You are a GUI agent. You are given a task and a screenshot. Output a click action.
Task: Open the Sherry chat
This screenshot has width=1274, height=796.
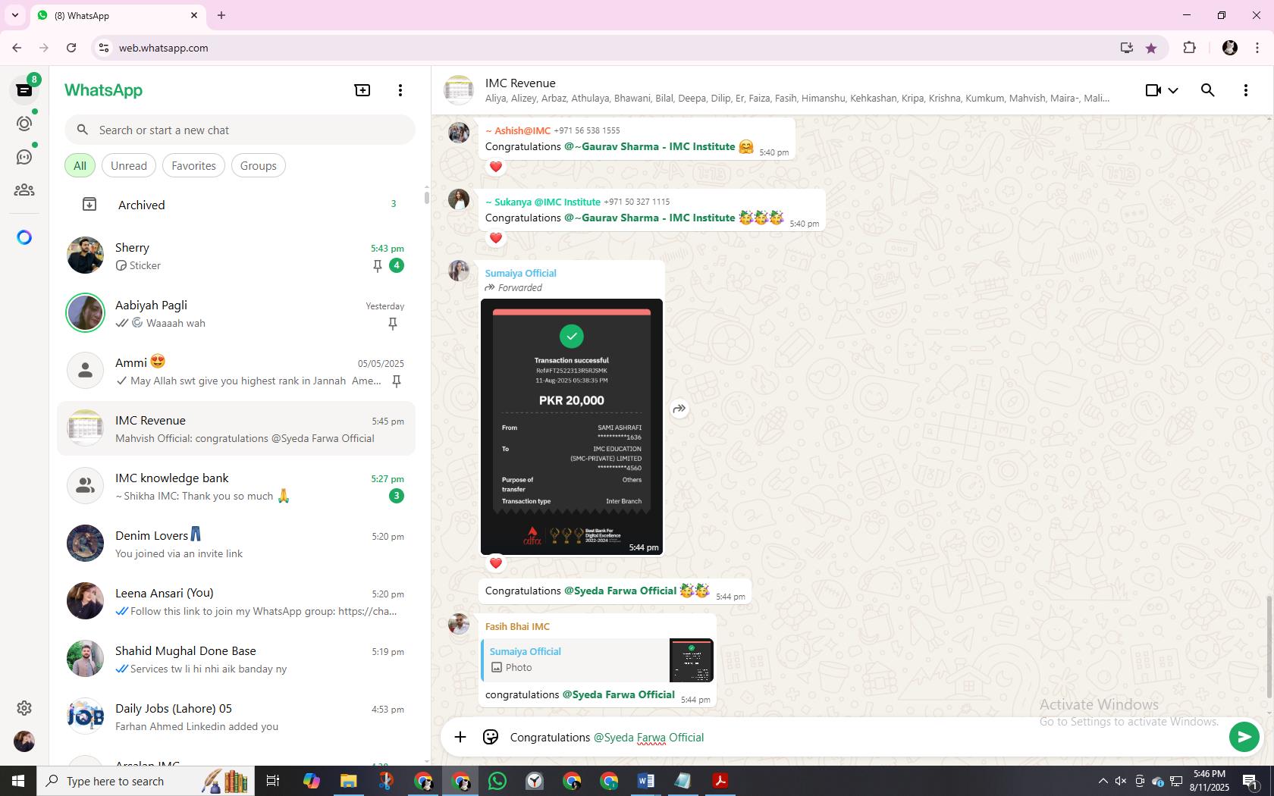(237, 255)
